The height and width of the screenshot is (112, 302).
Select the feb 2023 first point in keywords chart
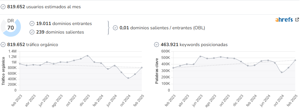173,68
